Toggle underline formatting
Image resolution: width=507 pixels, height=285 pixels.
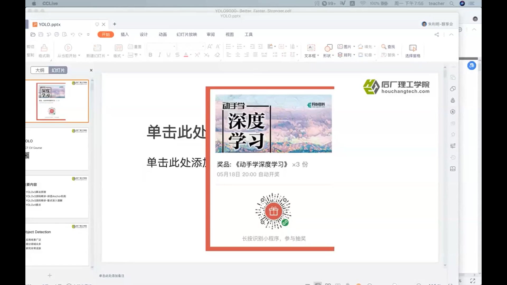pos(168,55)
